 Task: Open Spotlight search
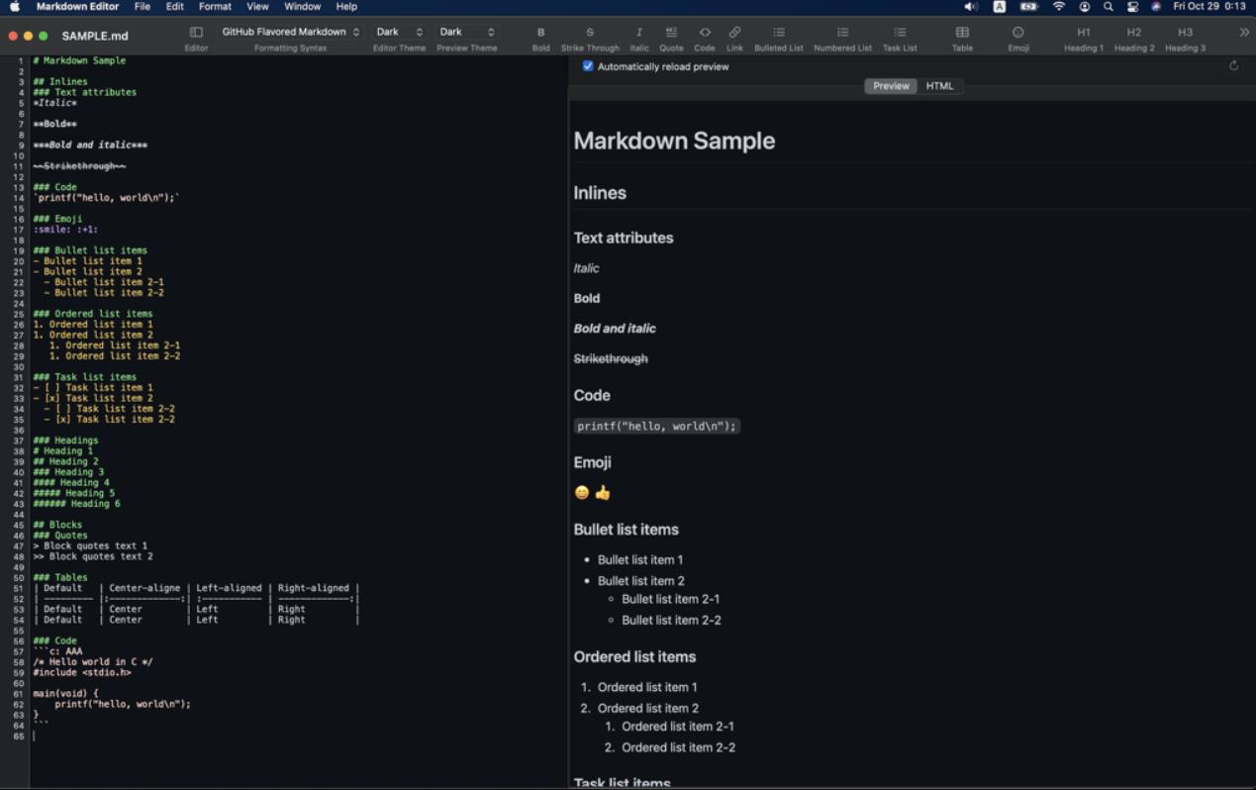[x=1109, y=6]
